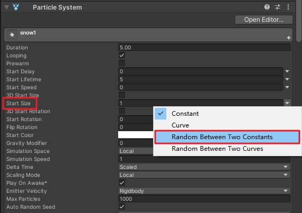Select the Constant menu option

(x=227, y=114)
